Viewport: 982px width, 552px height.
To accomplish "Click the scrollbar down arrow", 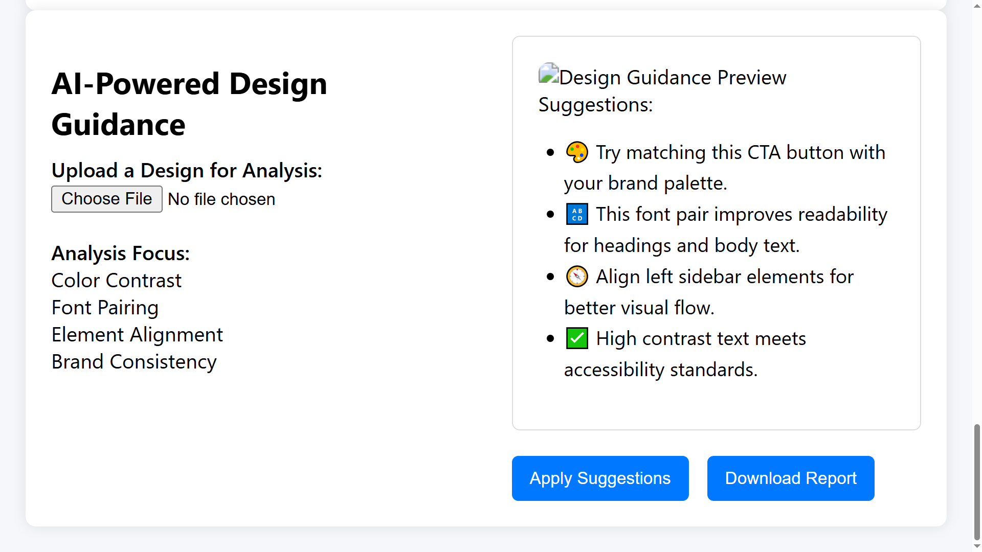I will coord(977,546).
